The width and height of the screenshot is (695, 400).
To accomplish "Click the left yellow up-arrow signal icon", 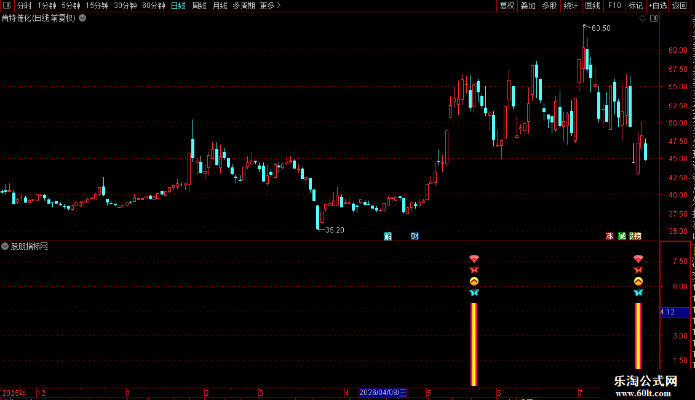I will pyautogui.click(x=474, y=281).
